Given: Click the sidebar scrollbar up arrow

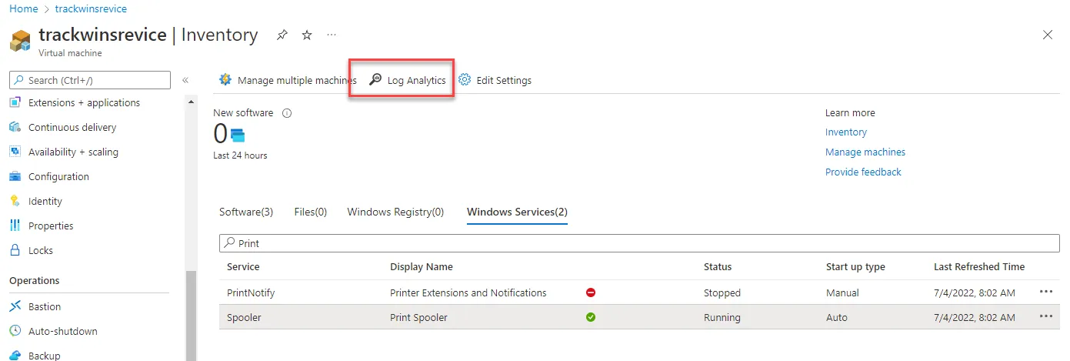Looking at the screenshot, I should 192,101.
